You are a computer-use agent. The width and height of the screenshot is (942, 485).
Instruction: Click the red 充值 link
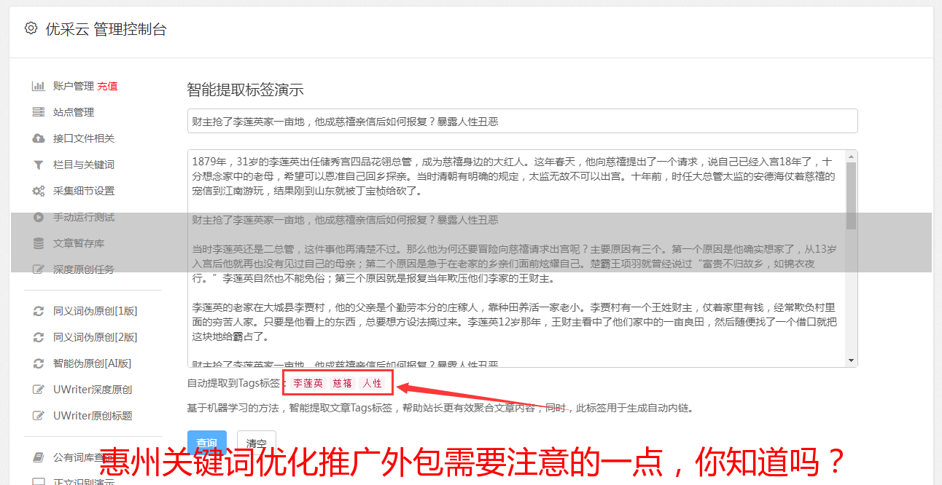coord(107,86)
